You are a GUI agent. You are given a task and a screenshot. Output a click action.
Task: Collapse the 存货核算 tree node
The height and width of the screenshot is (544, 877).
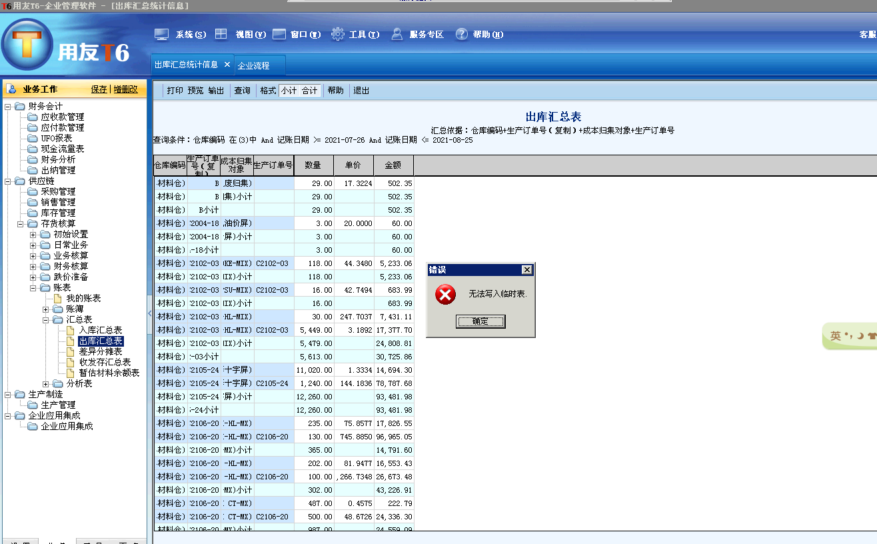pyautogui.click(x=21, y=223)
